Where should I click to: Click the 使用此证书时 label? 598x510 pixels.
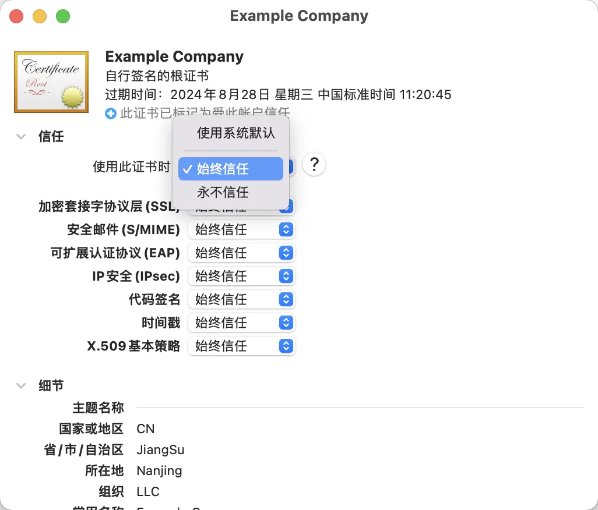click(x=132, y=167)
